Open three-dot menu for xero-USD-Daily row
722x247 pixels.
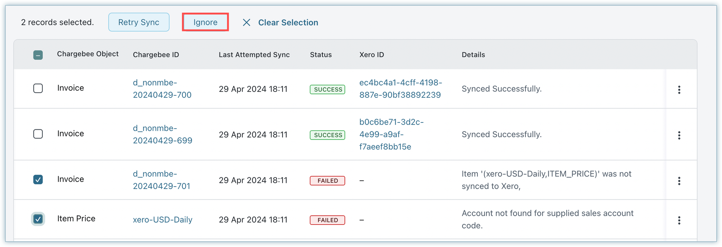pos(679,220)
